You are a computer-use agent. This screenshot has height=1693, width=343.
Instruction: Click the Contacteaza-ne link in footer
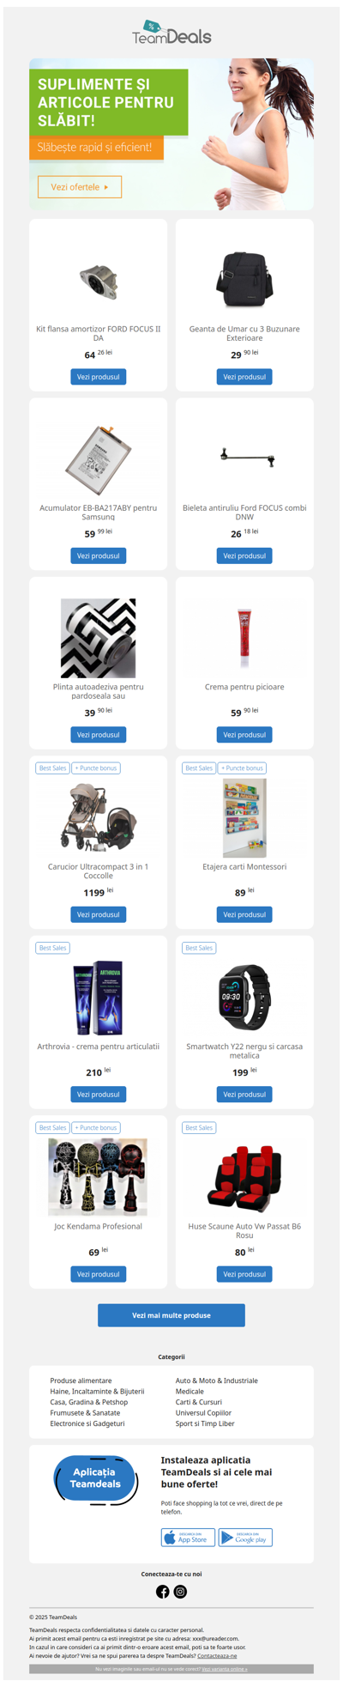(217, 1655)
